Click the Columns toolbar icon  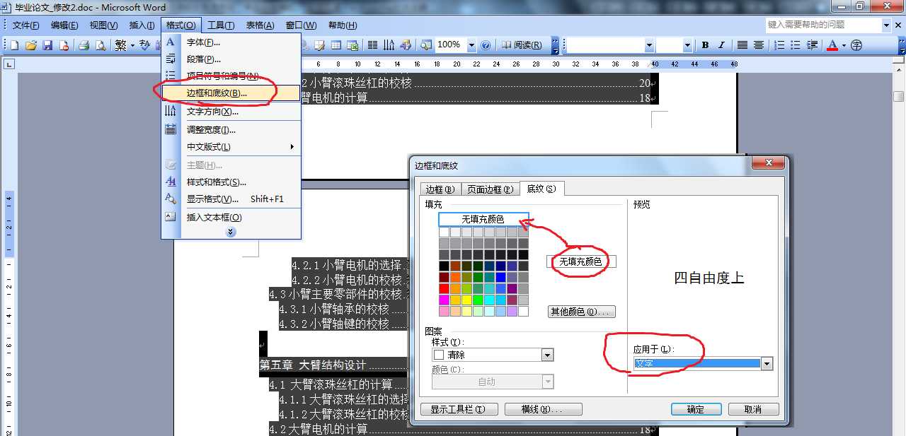pyautogui.click(x=373, y=45)
